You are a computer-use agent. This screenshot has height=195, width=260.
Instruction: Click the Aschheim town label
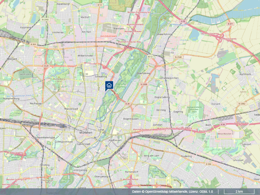coord(245,74)
